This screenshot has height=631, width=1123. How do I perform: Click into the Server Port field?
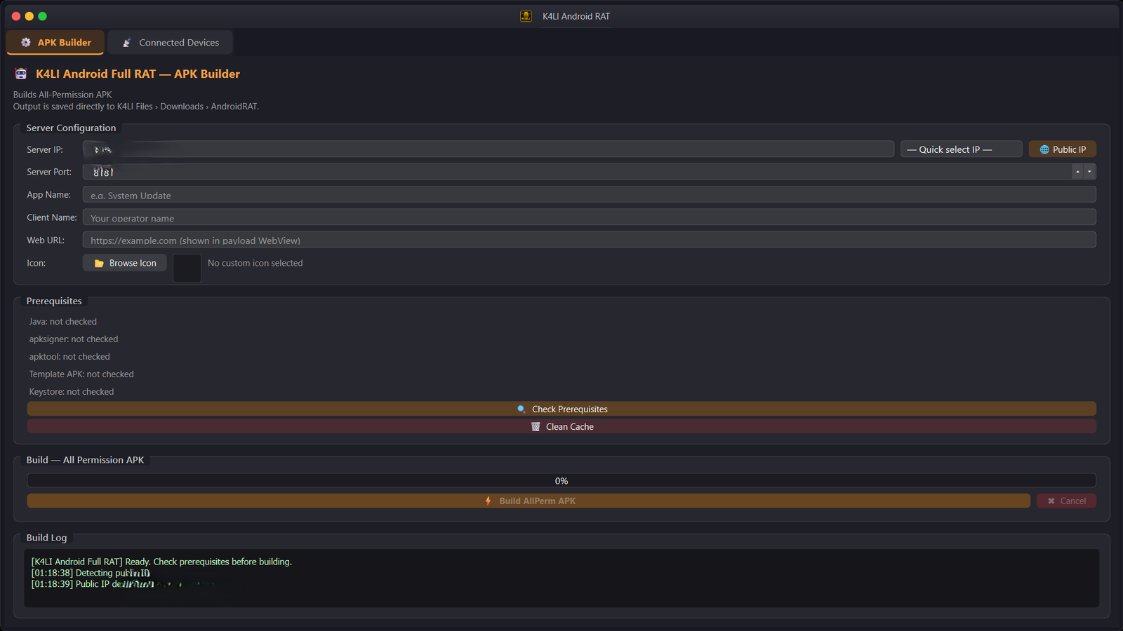[x=577, y=172]
